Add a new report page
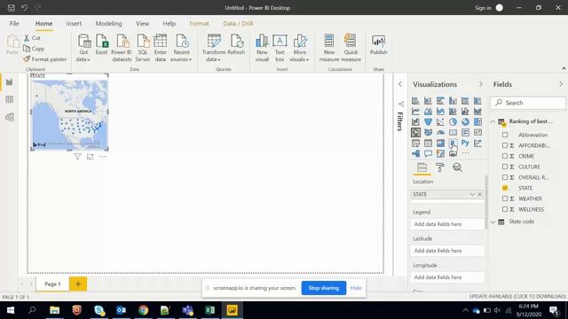568x319 pixels. (x=78, y=284)
